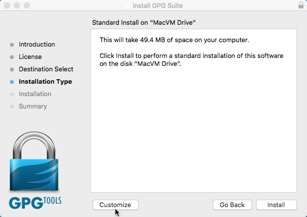Go back to previous installer step

point(232,205)
